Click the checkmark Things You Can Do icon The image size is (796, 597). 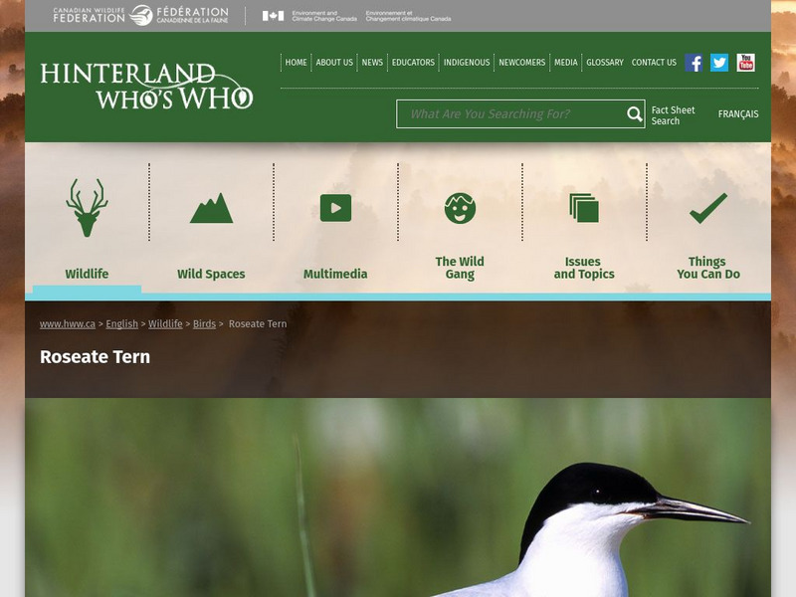click(708, 208)
